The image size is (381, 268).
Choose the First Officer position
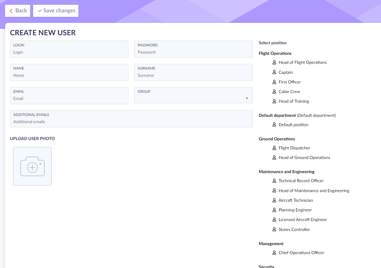[289, 82]
